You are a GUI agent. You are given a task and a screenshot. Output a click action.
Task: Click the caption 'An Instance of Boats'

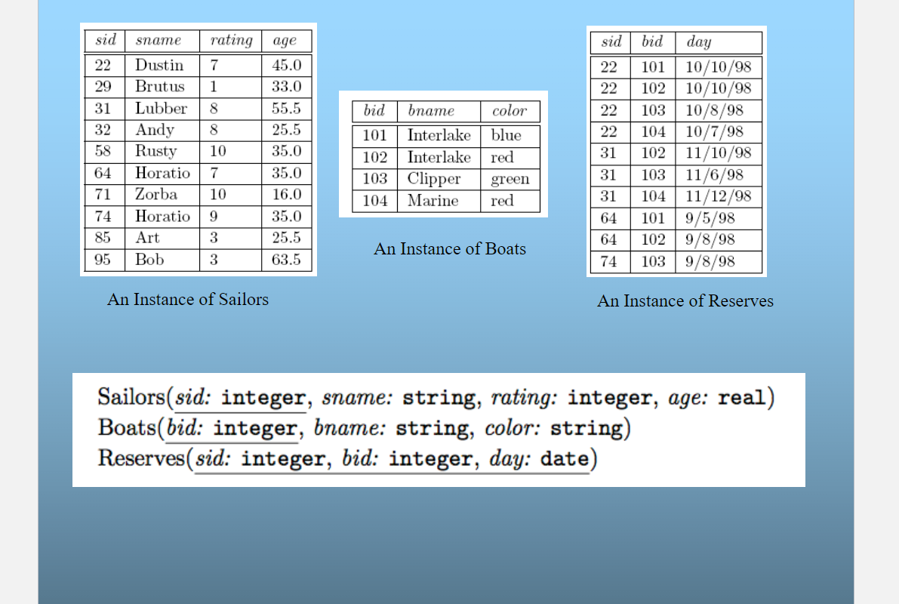pyautogui.click(x=449, y=249)
